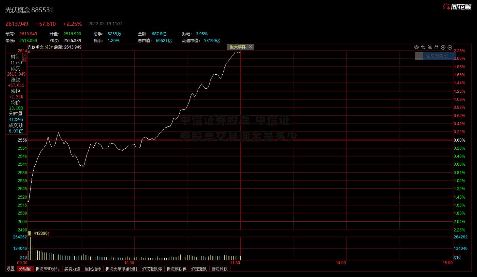This screenshot has width=477, height=277.
Task: Click the 成交额 value 6.09亿 in panel
Action: 16,131
